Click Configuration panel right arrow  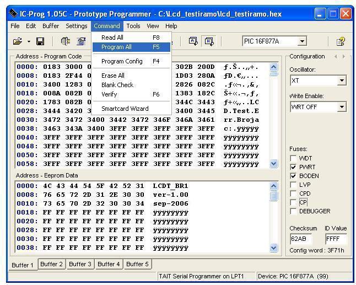point(344,57)
